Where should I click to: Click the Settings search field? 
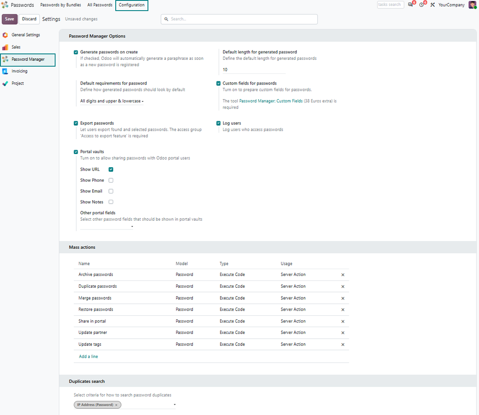(239, 19)
